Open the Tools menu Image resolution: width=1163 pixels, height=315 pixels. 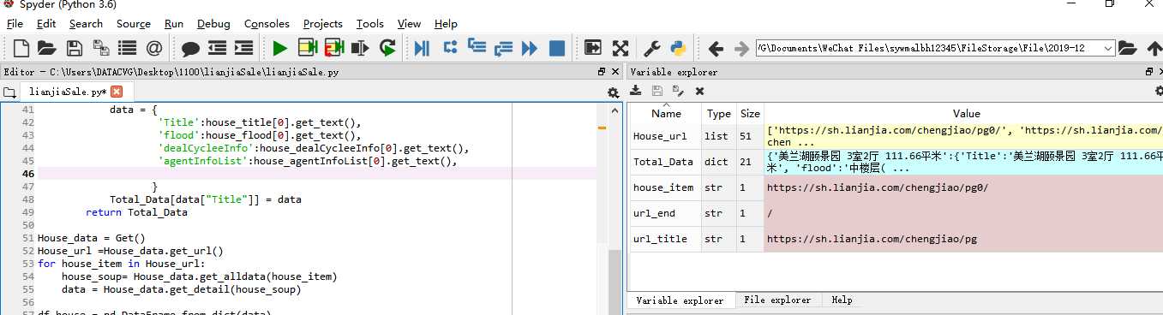click(x=370, y=23)
